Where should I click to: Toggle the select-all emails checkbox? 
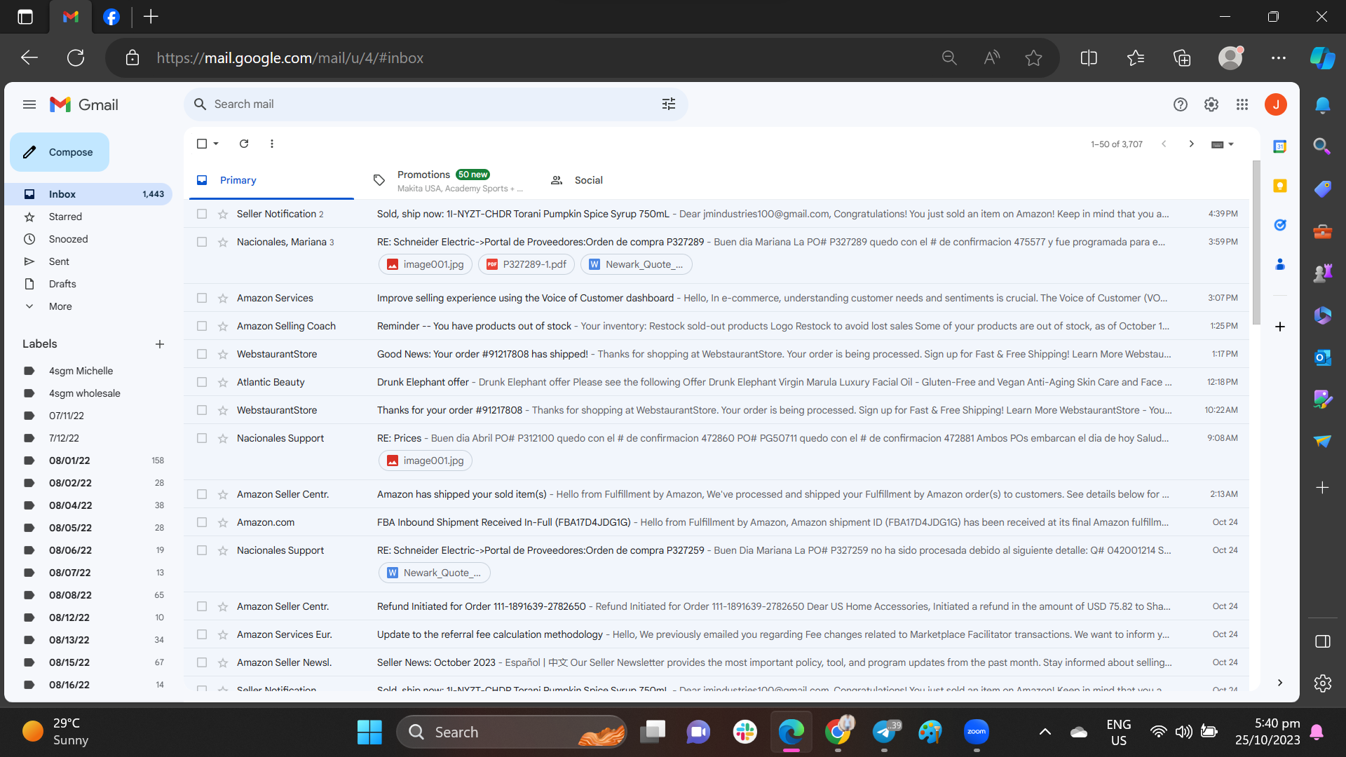tap(202, 144)
